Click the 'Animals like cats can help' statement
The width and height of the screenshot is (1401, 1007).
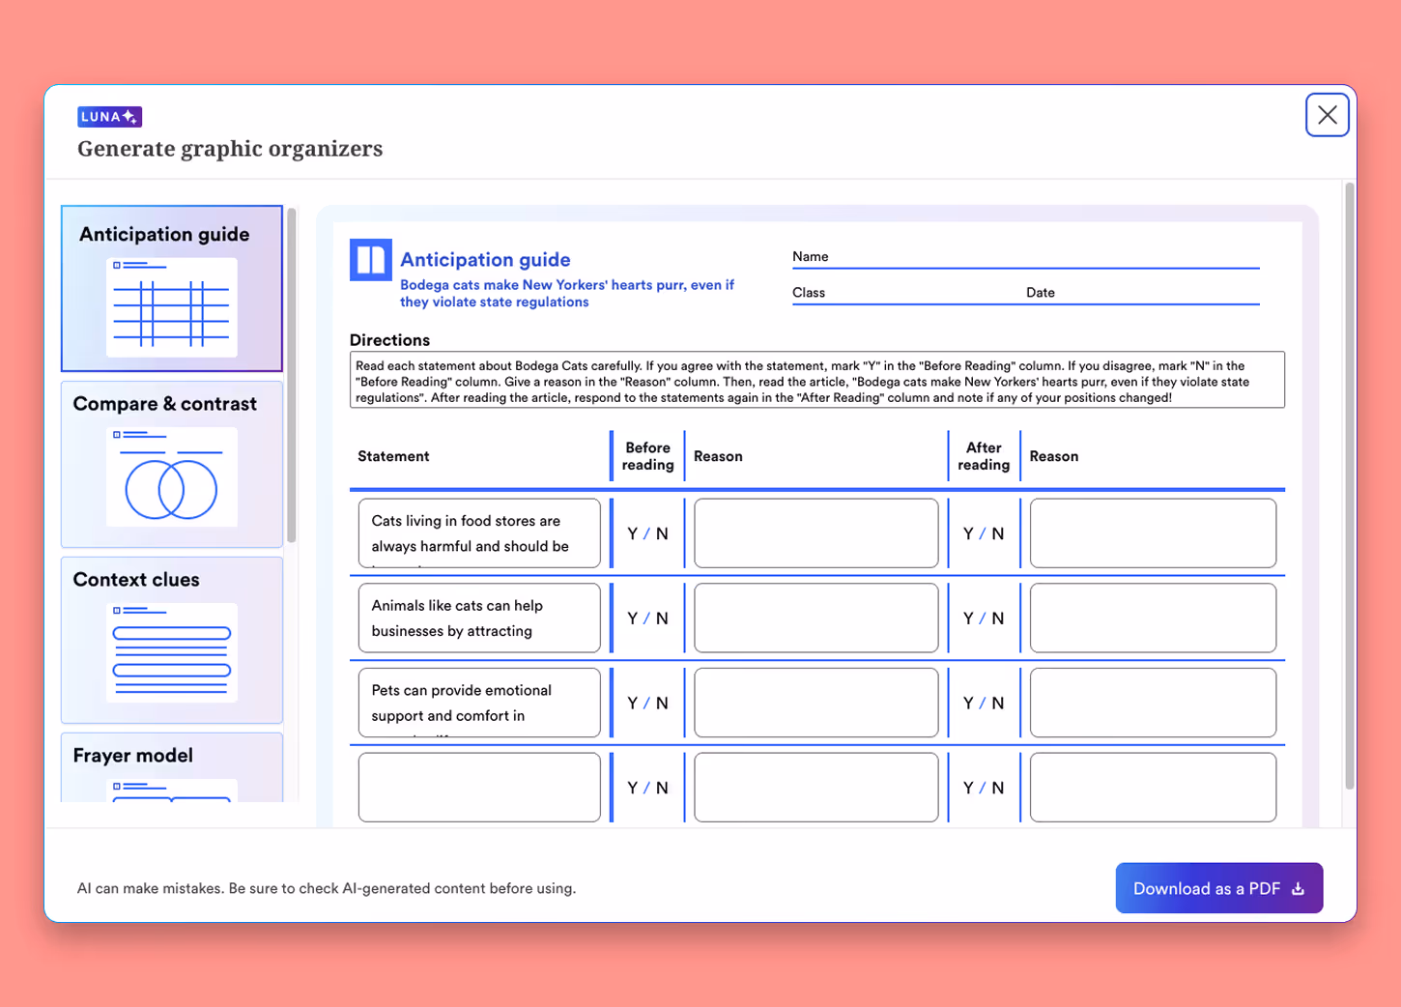tap(479, 619)
